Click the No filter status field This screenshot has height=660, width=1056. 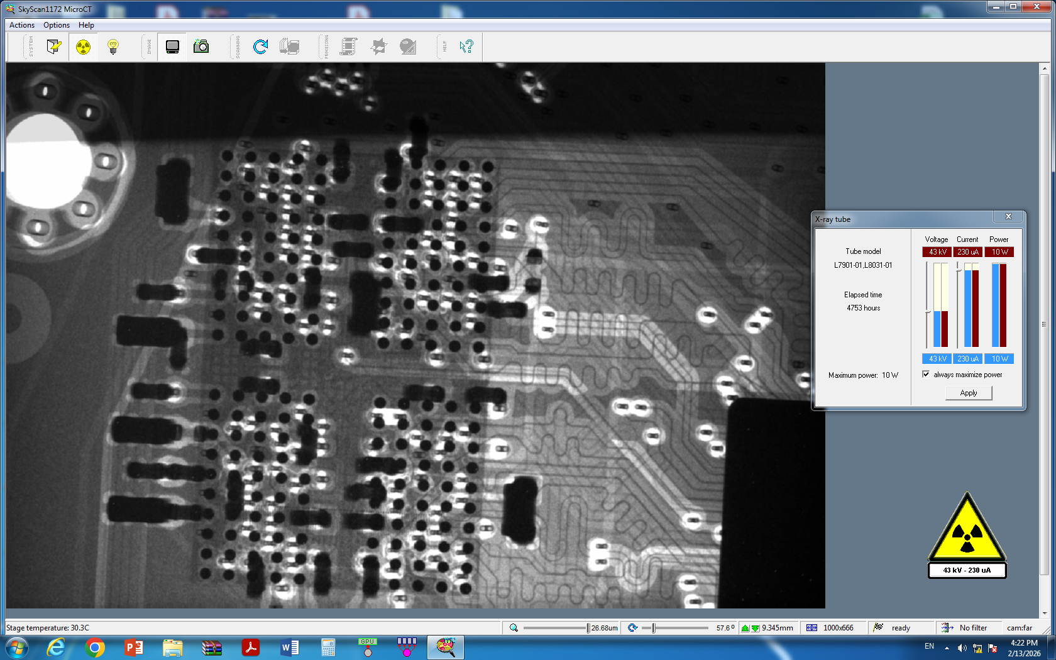tap(972, 628)
